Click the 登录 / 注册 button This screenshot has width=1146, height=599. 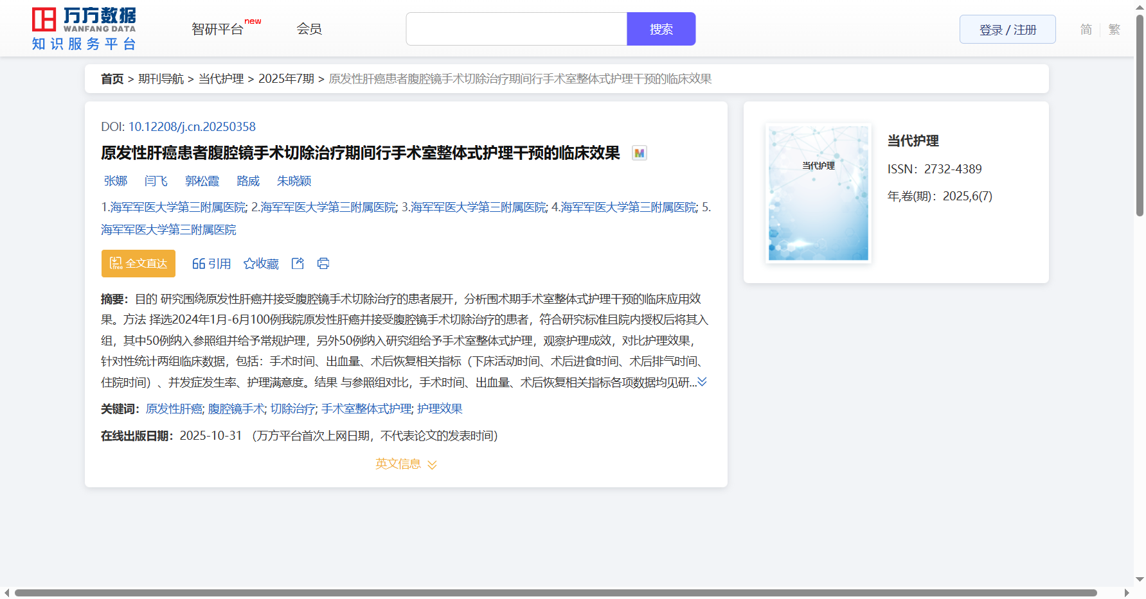(x=1007, y=30)
